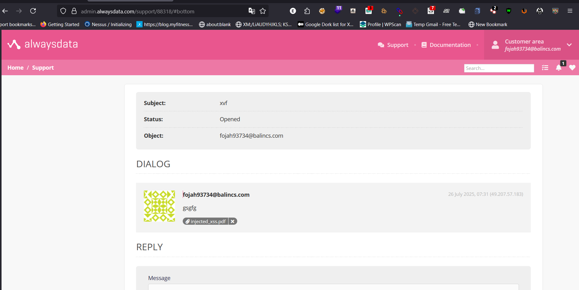Click the user avatar identicon thumbnail
Viewport: 579px width, 290px height.
(159, 206)
